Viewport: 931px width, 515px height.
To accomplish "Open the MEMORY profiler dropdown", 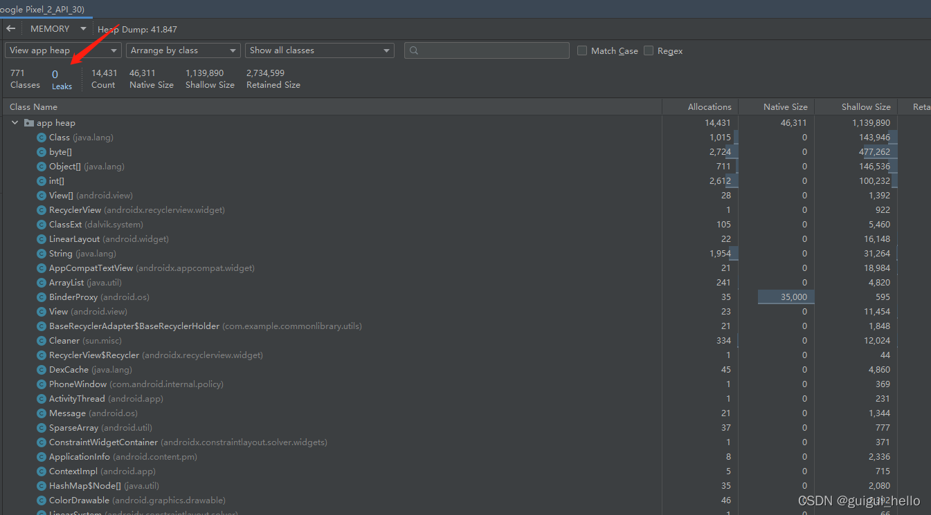I will click(58, 29).
